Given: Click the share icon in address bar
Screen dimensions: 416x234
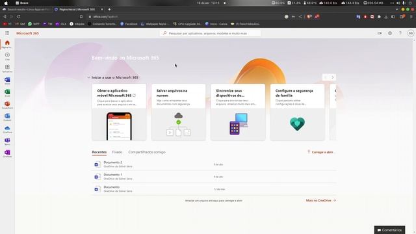Looking at the screenshot, I should pyautogui.click(x=300, y=16).
